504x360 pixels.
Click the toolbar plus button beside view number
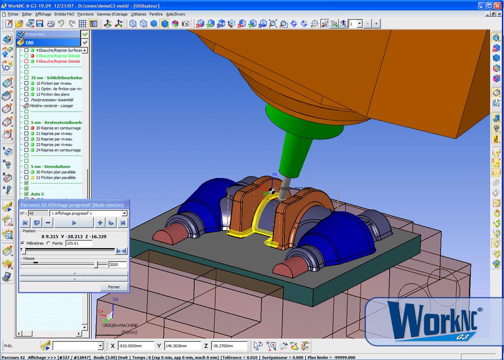click(376, 23)
